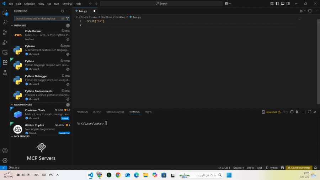Viewport: 320px width, 180px height.
Task: Open the Manage gear in activity bar
Action: click(x=5, y=160)
